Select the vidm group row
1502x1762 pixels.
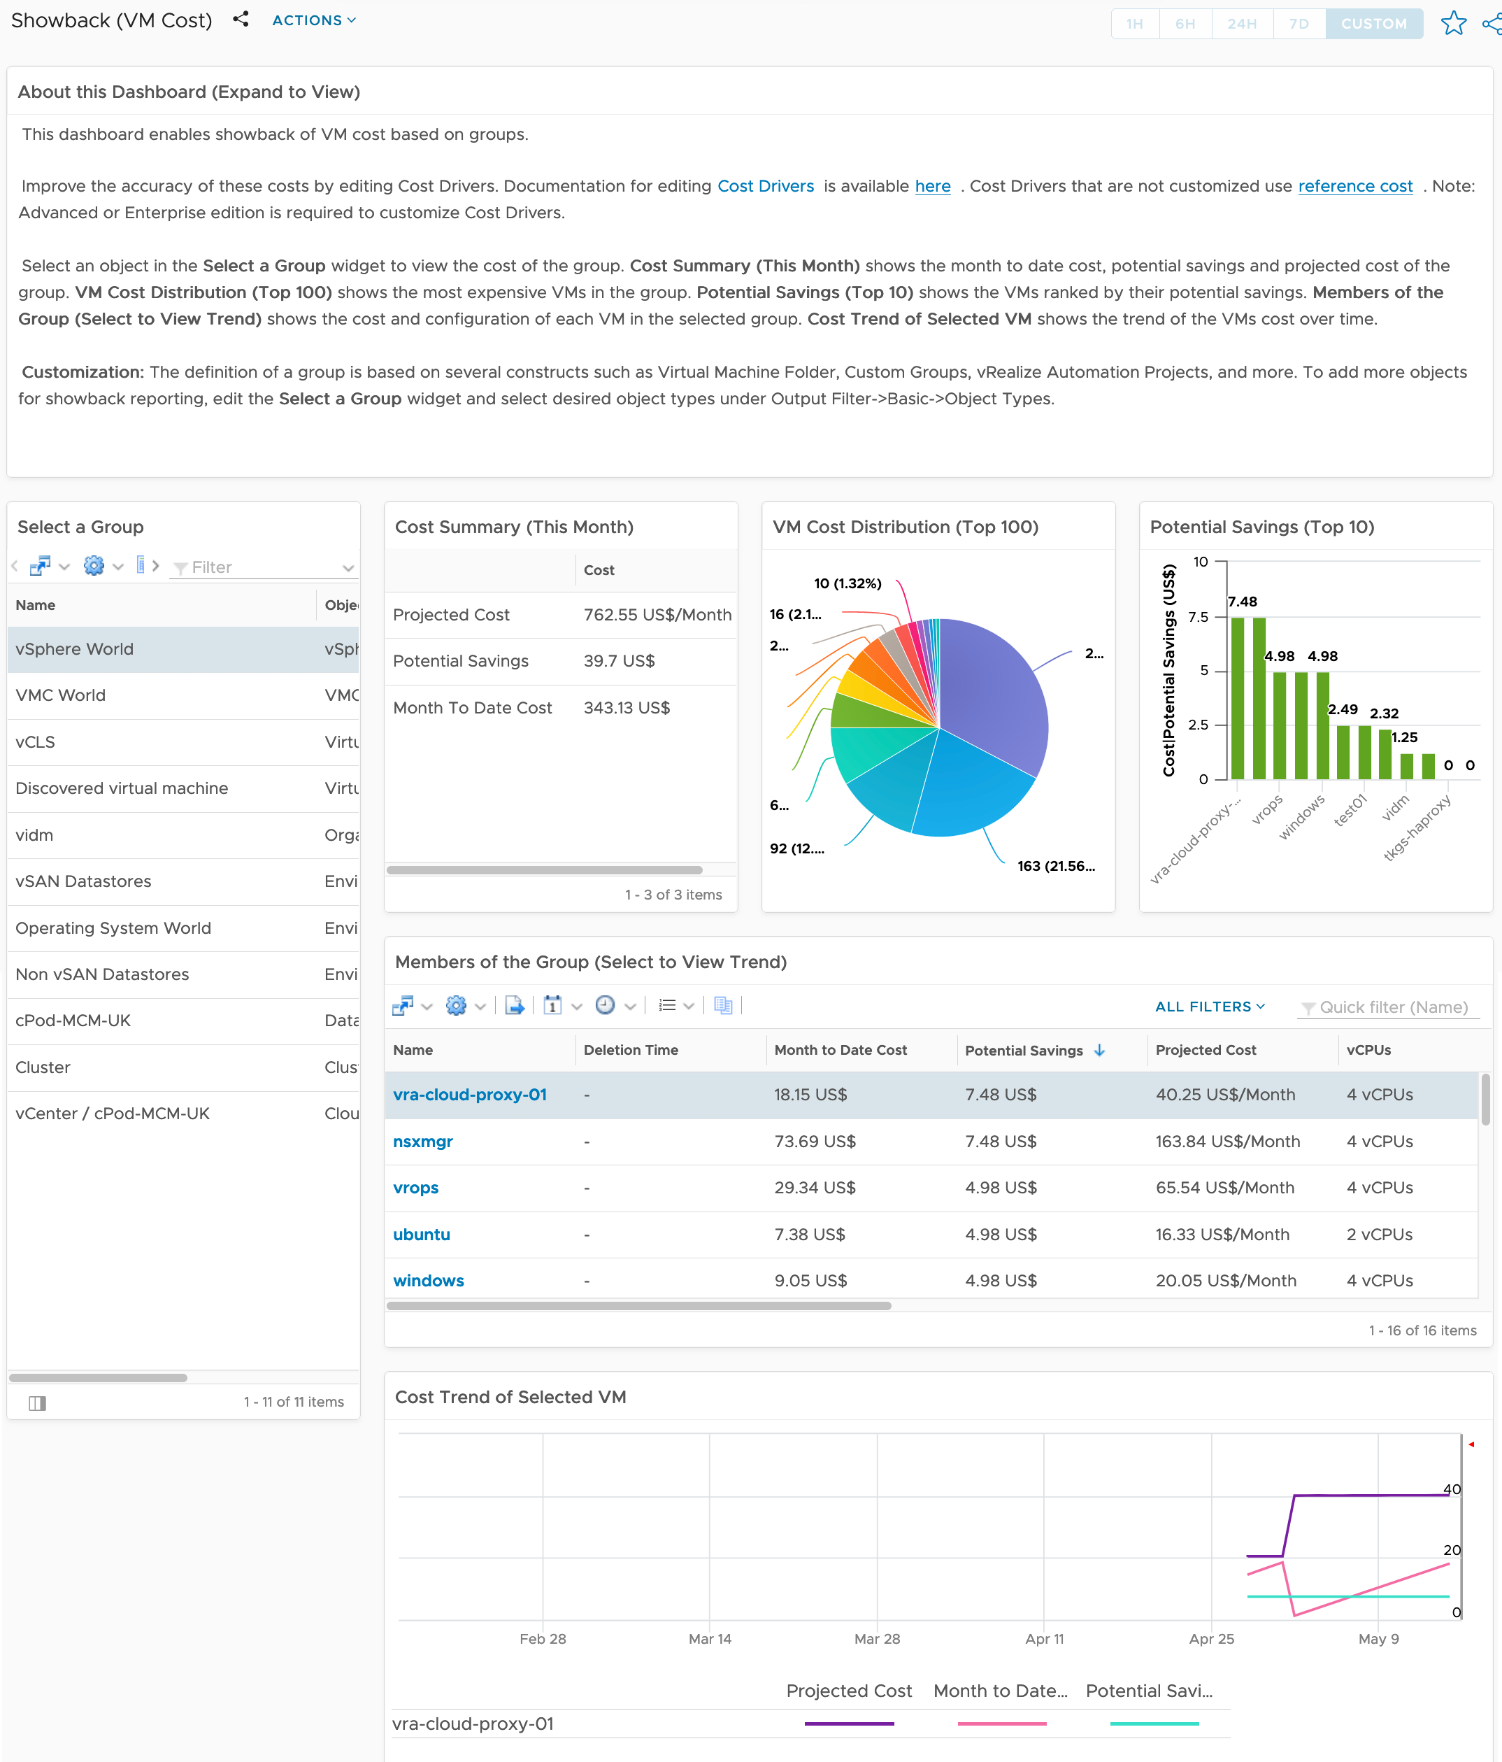click(x=183, y=835)
